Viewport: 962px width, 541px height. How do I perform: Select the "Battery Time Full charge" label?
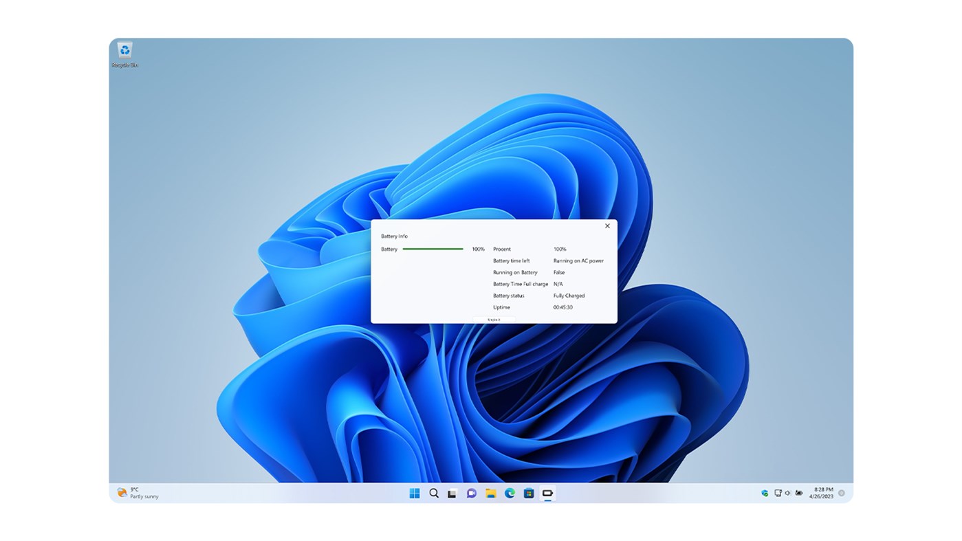(521, 284)
